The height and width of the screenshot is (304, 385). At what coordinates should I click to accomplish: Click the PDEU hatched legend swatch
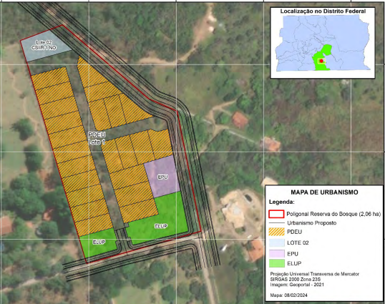pyautogui.click(x=277, y=232)
